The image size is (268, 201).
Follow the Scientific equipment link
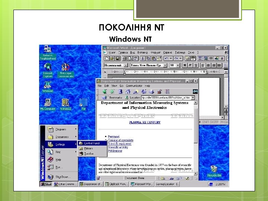pyautogui.click(x=119, y=144)
